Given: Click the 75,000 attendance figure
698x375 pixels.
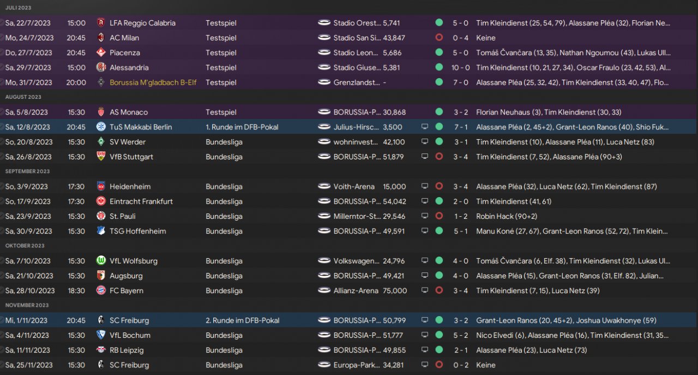Looking at the screenshot, I should pyautogui.click(x=395, y=290).
